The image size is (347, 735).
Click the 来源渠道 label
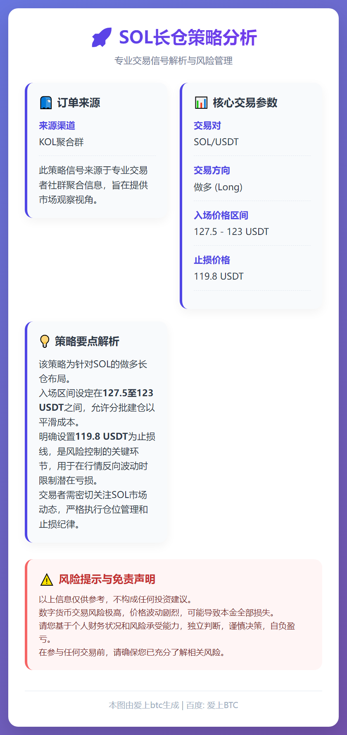coord(57,125)
